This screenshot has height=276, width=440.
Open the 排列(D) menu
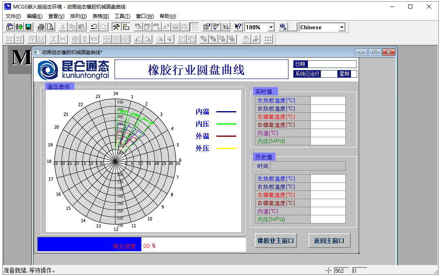click(78, 16)
